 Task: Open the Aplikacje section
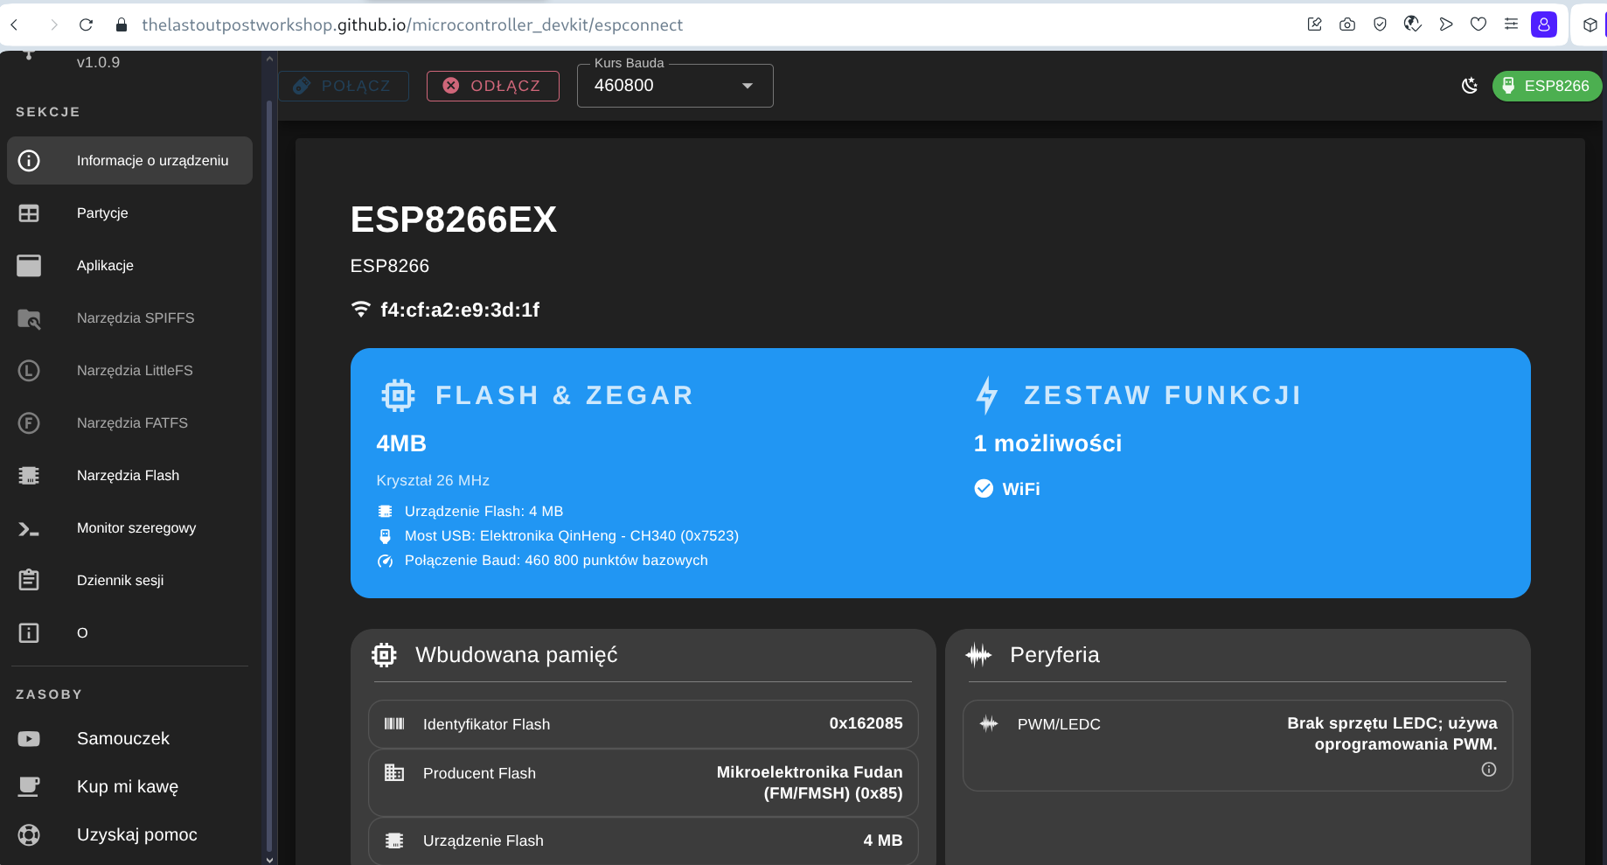[x=105, y=266]
